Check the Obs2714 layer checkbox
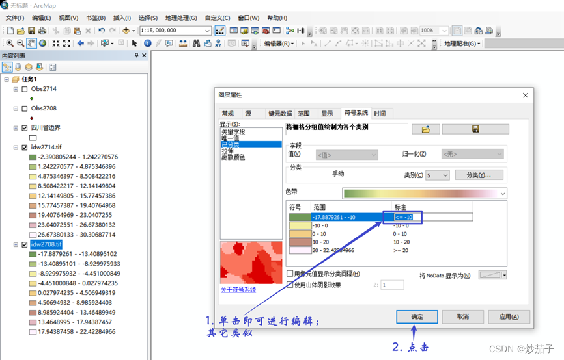This screenshot has width=564, height=360. tap(25, 89)
